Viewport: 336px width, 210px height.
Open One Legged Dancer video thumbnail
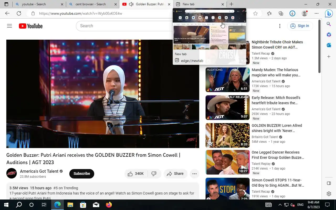228,162
